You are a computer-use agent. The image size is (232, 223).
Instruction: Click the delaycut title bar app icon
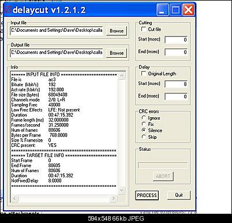pyautogui.click(x=8, y=10)
